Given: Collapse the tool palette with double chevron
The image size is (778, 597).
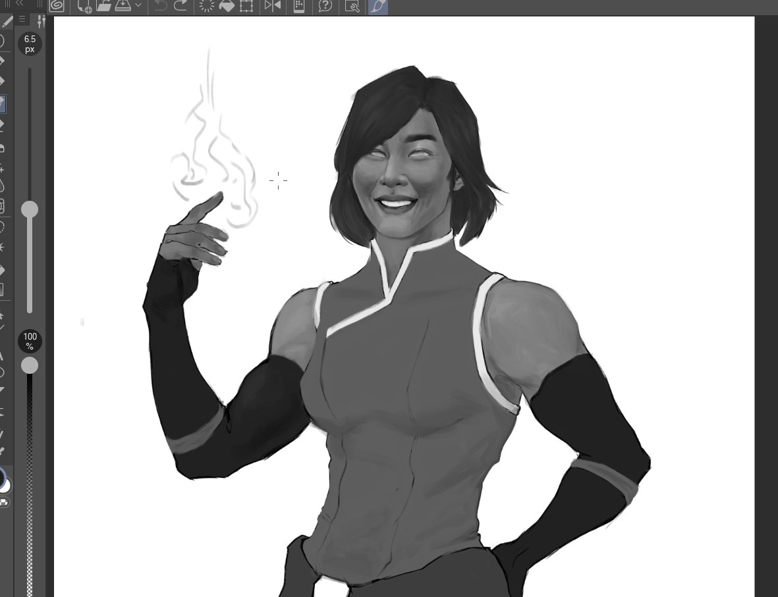Looking at the screenshot, I should (20, 3).
